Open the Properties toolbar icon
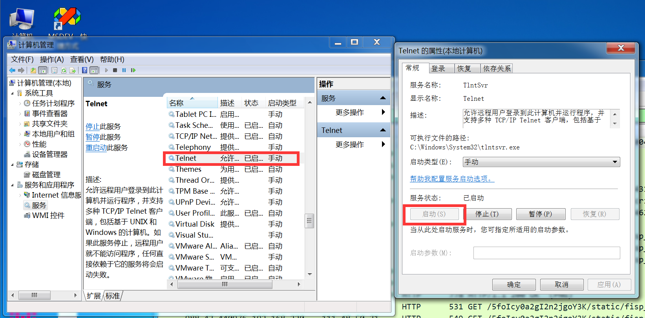645x318 pixels. click(x=54, y=70)
